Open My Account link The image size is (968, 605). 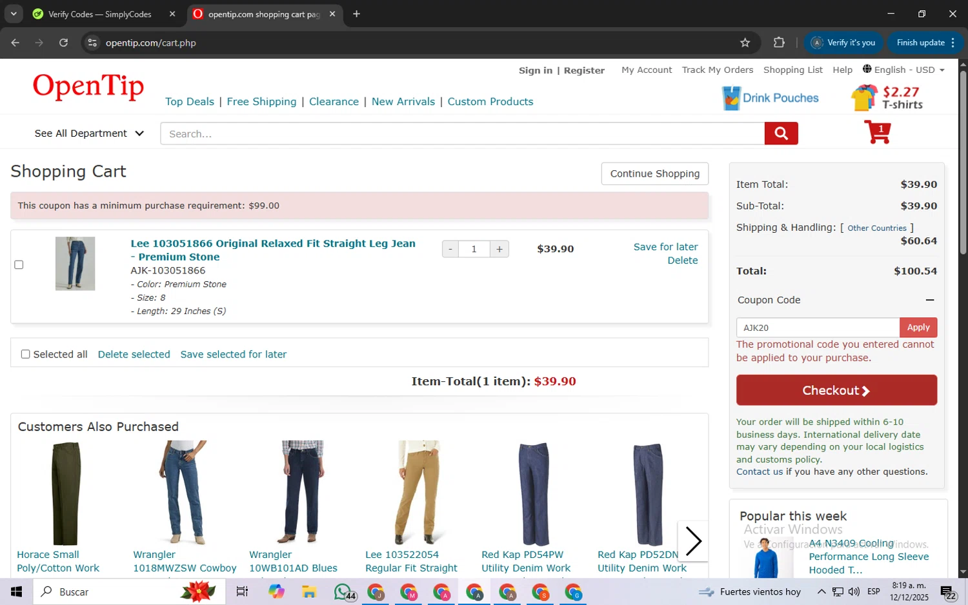pos(647,70)
